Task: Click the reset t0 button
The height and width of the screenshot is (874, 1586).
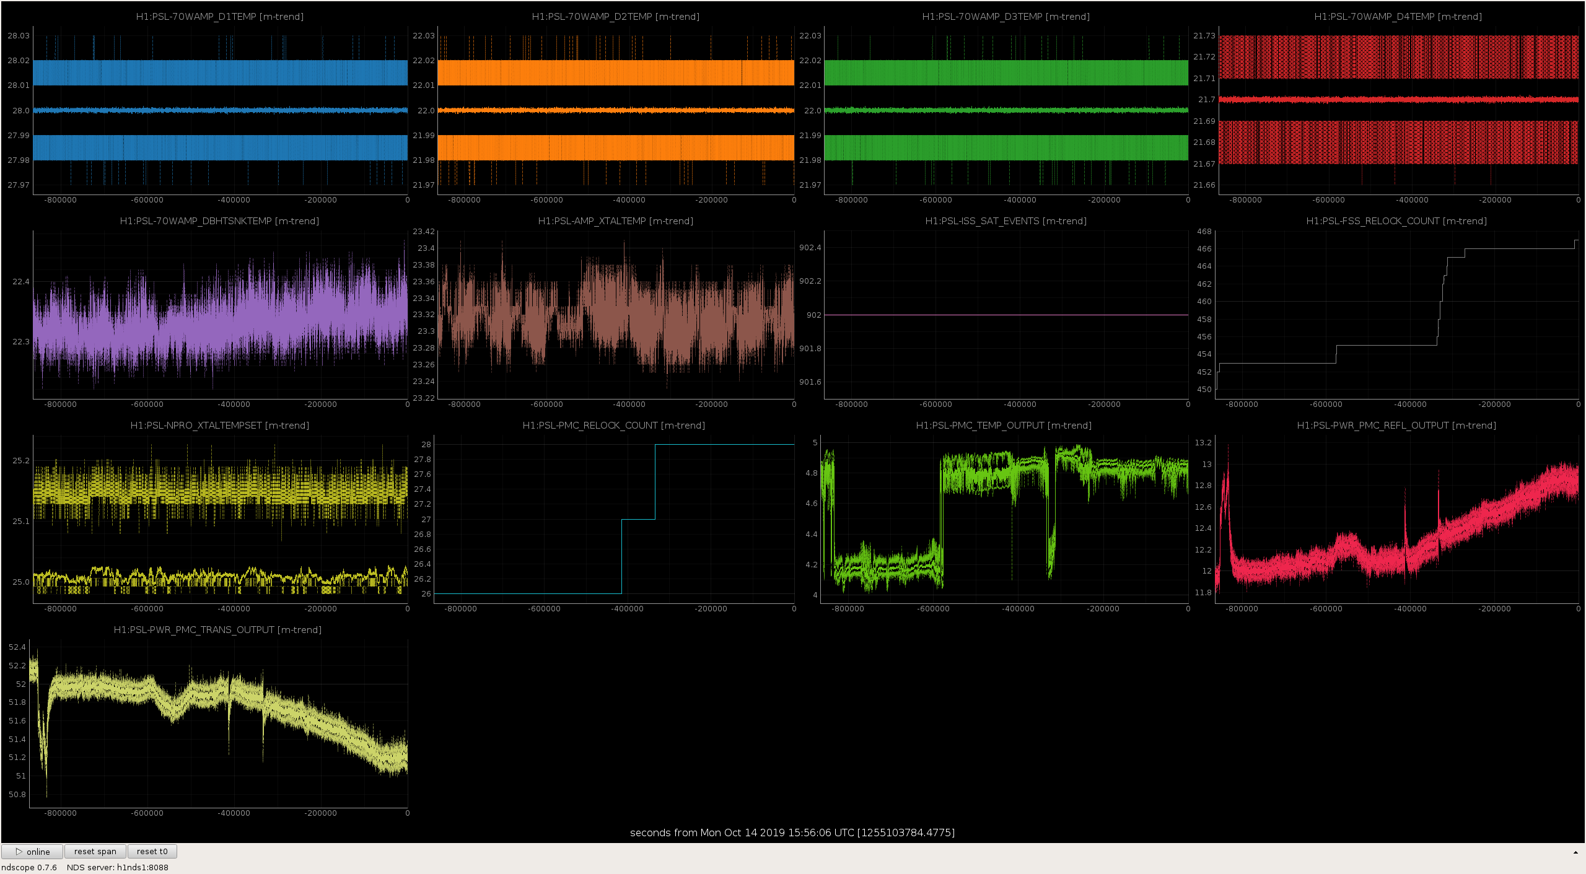Action: (152, 851)
